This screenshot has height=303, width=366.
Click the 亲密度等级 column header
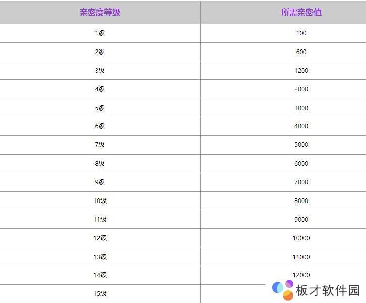(x=100, y=12)
